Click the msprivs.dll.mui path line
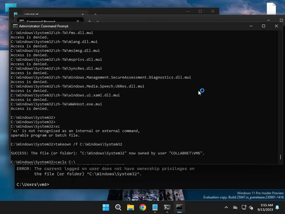 pyautogui.click(x=56, y=60)
